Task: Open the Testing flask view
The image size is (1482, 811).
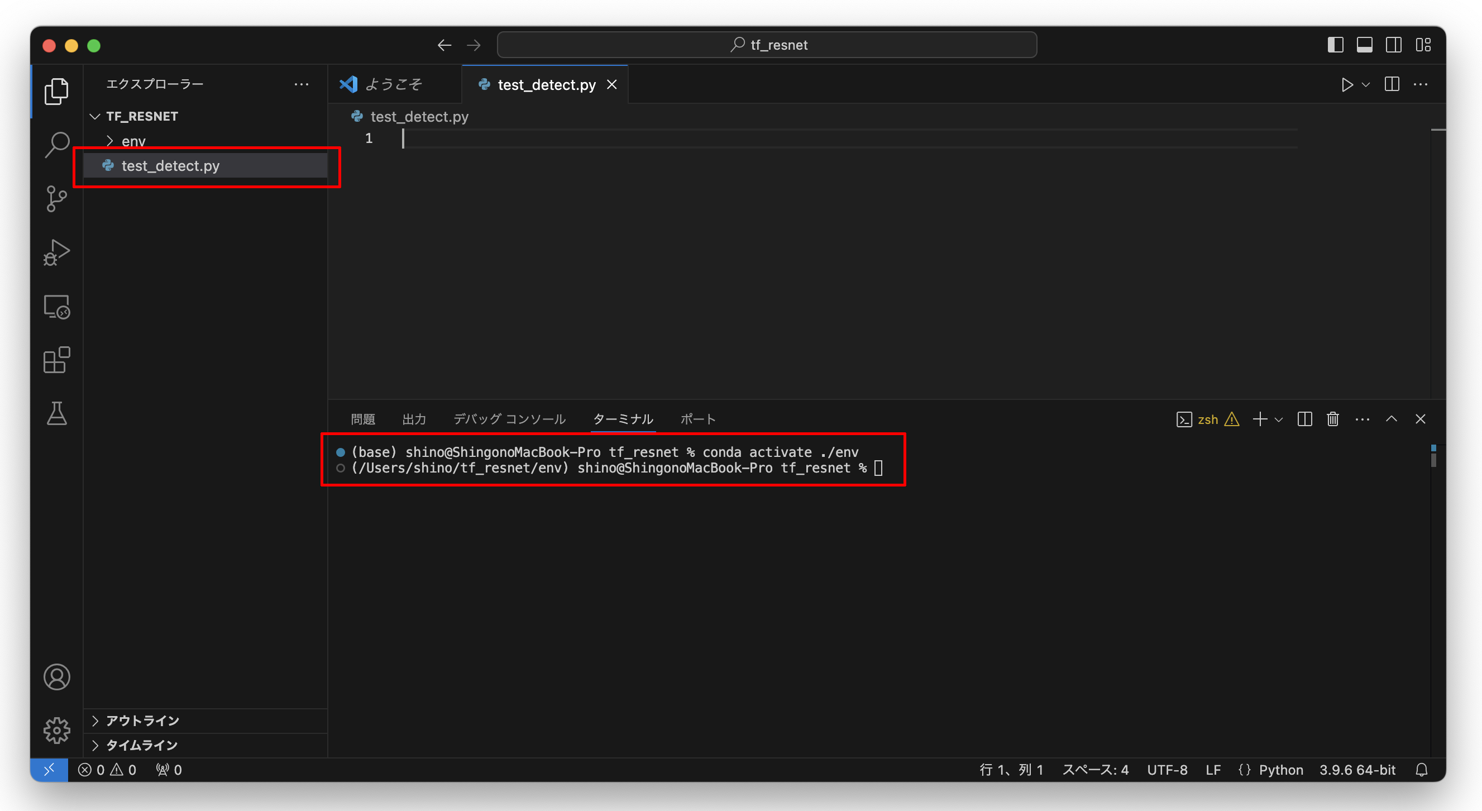Action: pos(56,413)
